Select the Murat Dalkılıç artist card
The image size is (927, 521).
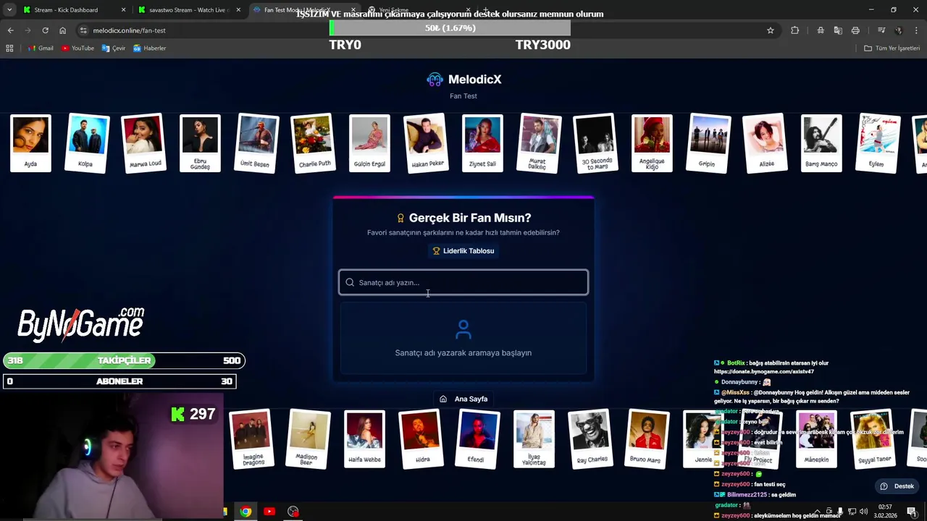point(539,143)
